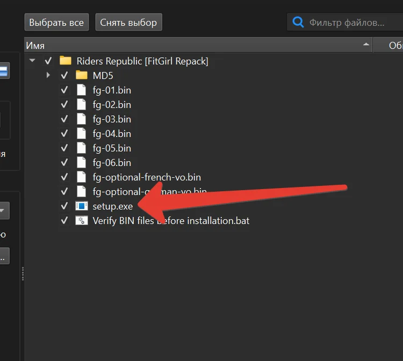403x361 pixels.
Task: Click the fg-optional-french-vo.bin file icon
Action: pos(81,177)
